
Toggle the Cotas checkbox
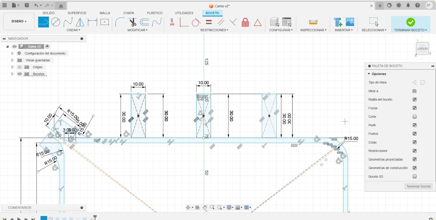[415, 142]
